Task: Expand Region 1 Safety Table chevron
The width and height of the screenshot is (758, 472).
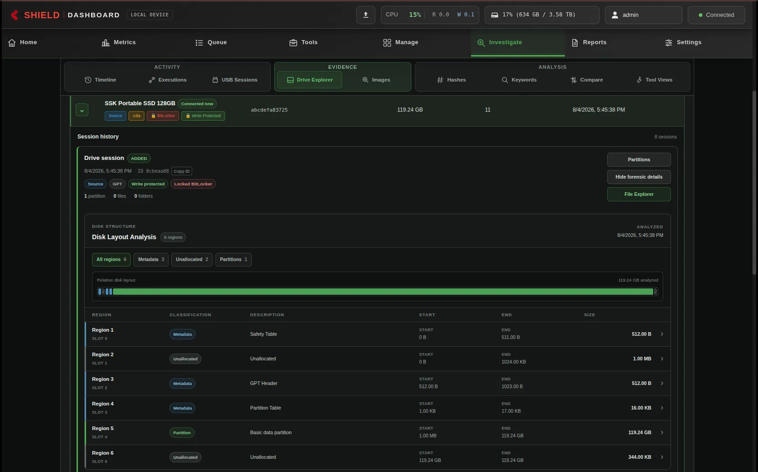Action: point(662,334)
